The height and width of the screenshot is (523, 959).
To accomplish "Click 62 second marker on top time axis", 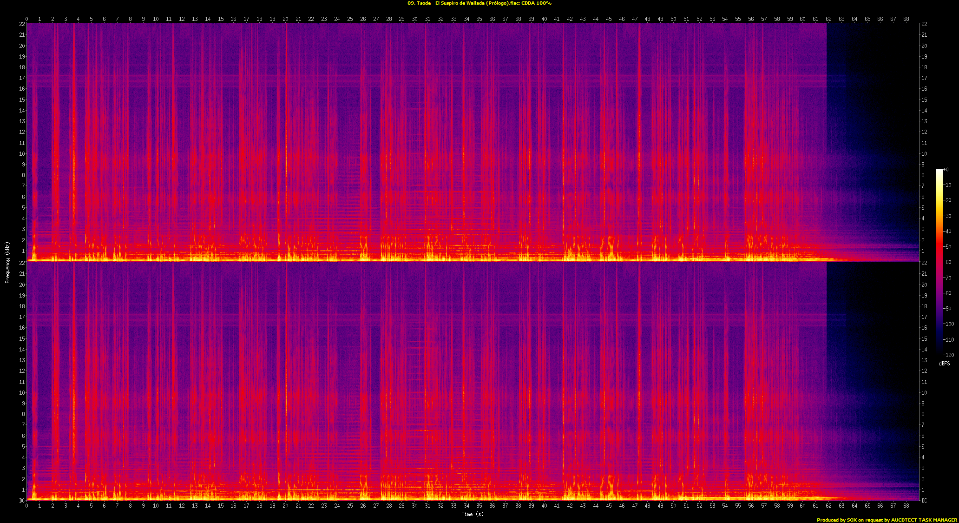I will click(828, 19).
